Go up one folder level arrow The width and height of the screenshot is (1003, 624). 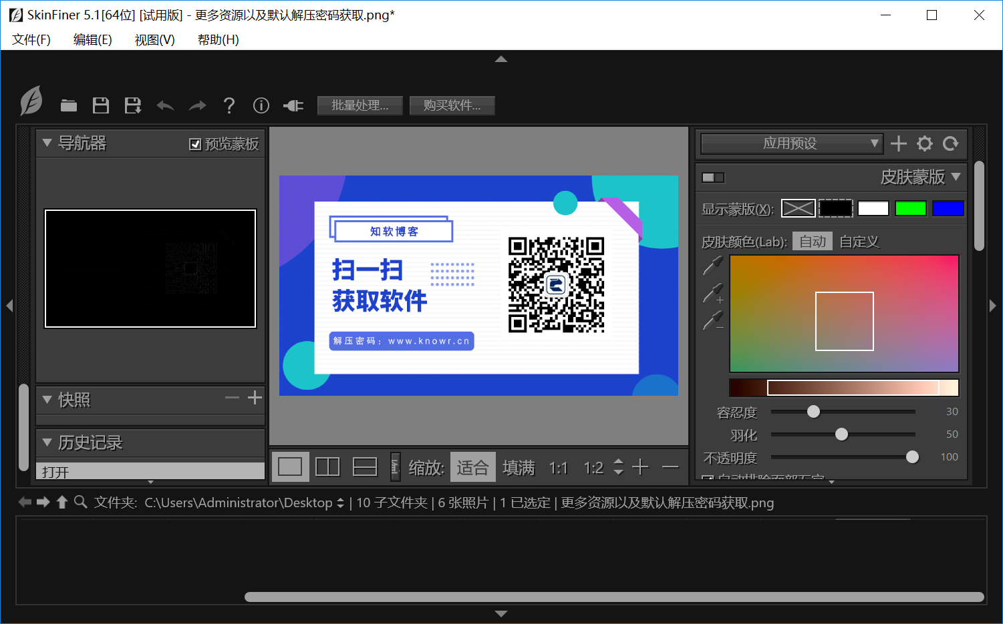pos(61,502)
